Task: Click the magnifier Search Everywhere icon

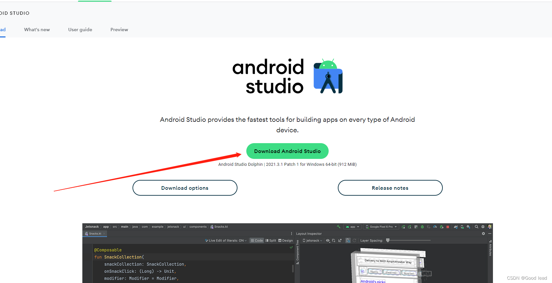Action: (477, 227)
